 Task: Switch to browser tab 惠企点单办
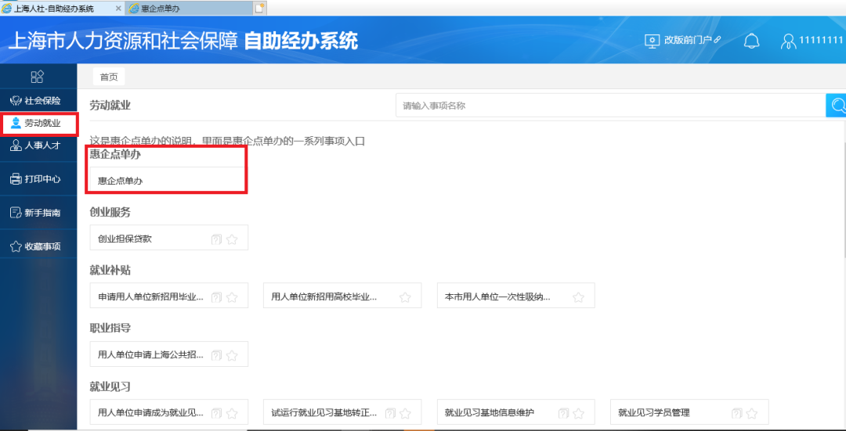coord(189,9)
